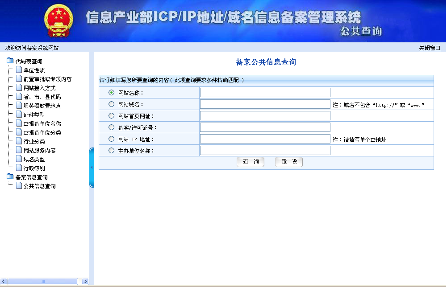Select the 主办单位名称 radio button
Screen dimensions: 447x287
click(112, 151)
